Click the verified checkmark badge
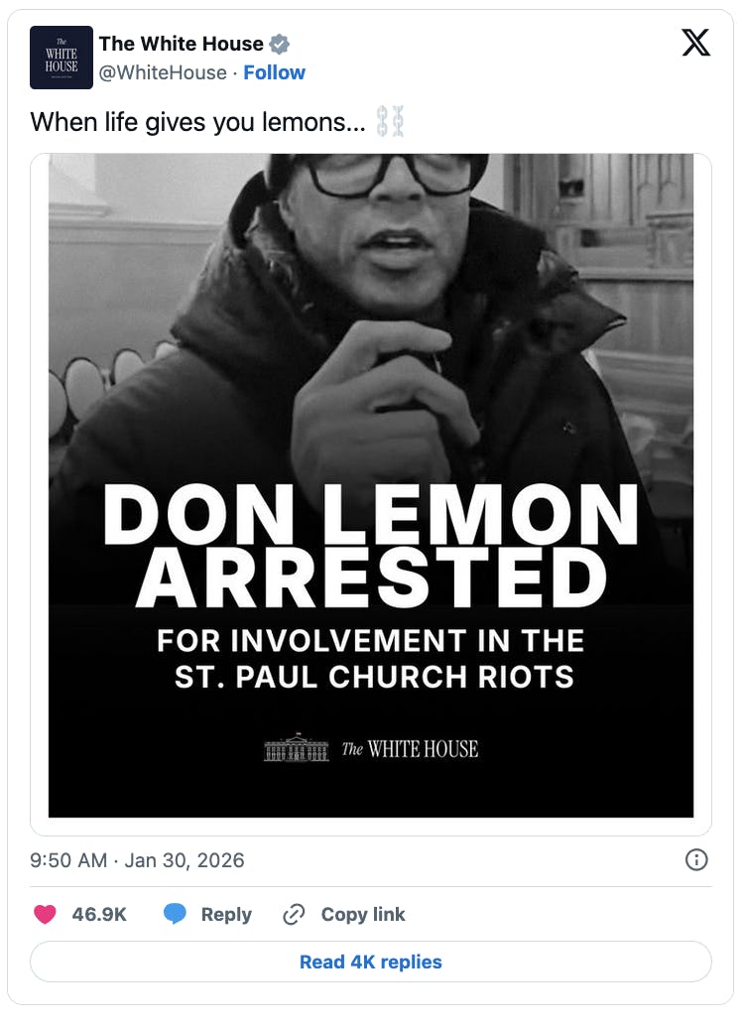The height and width of the screenshot is (1028, 746). [280, 44]
